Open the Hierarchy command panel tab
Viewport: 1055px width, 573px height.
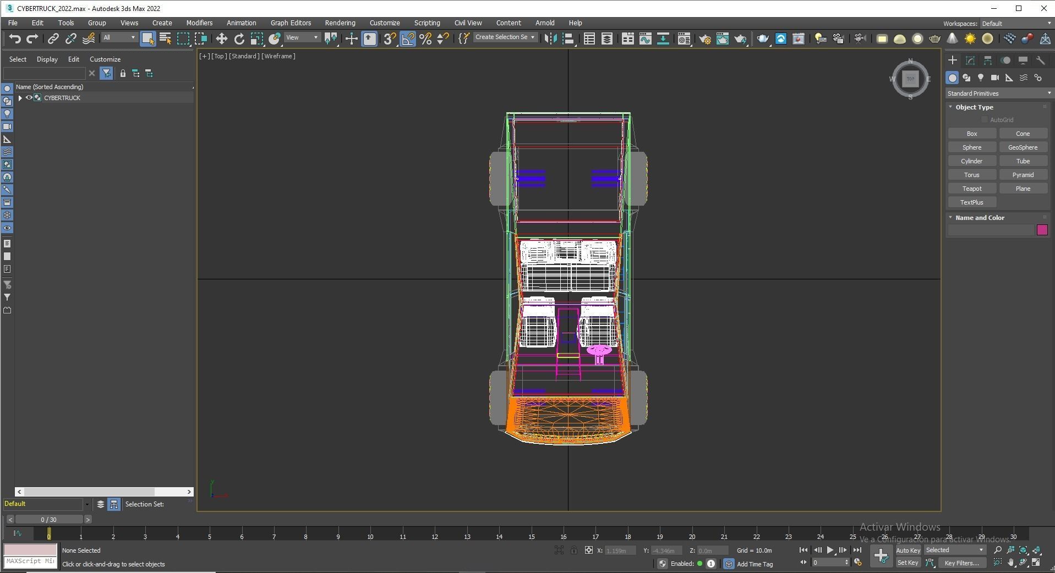coord(988,60)
